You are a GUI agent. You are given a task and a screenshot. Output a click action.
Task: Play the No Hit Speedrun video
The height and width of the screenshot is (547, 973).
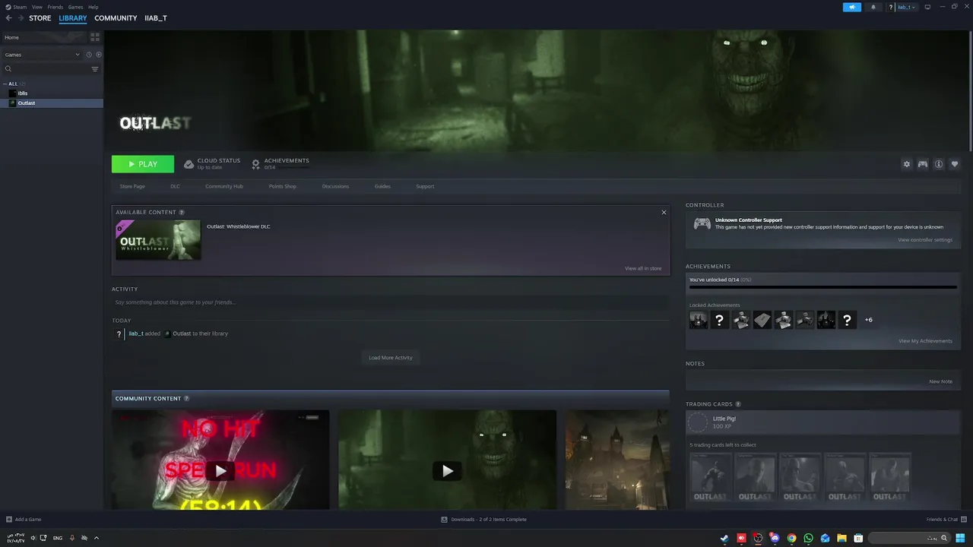coord(220,471)
